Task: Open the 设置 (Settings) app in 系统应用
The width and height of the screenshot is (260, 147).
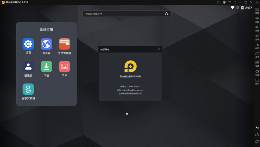Action: 28,44
